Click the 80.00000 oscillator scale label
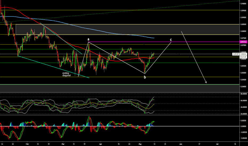Image resolution: width=248 pixels, height=146 pixels. click(x=243, y=94)
